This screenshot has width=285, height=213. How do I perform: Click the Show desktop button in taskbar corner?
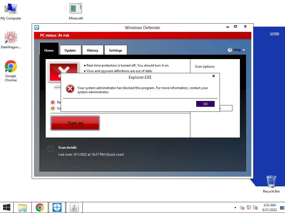(x=282, y=207)
